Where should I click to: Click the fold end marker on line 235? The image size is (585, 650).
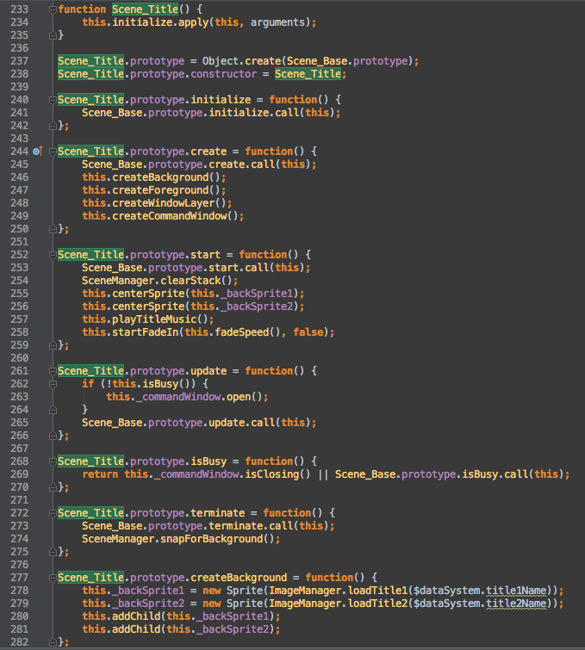click(53, 35)
